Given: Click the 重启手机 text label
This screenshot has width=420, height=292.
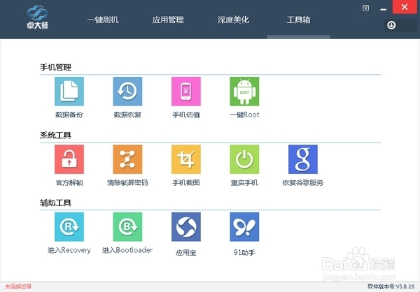Looking at the screenshot, I should (244, 182).
